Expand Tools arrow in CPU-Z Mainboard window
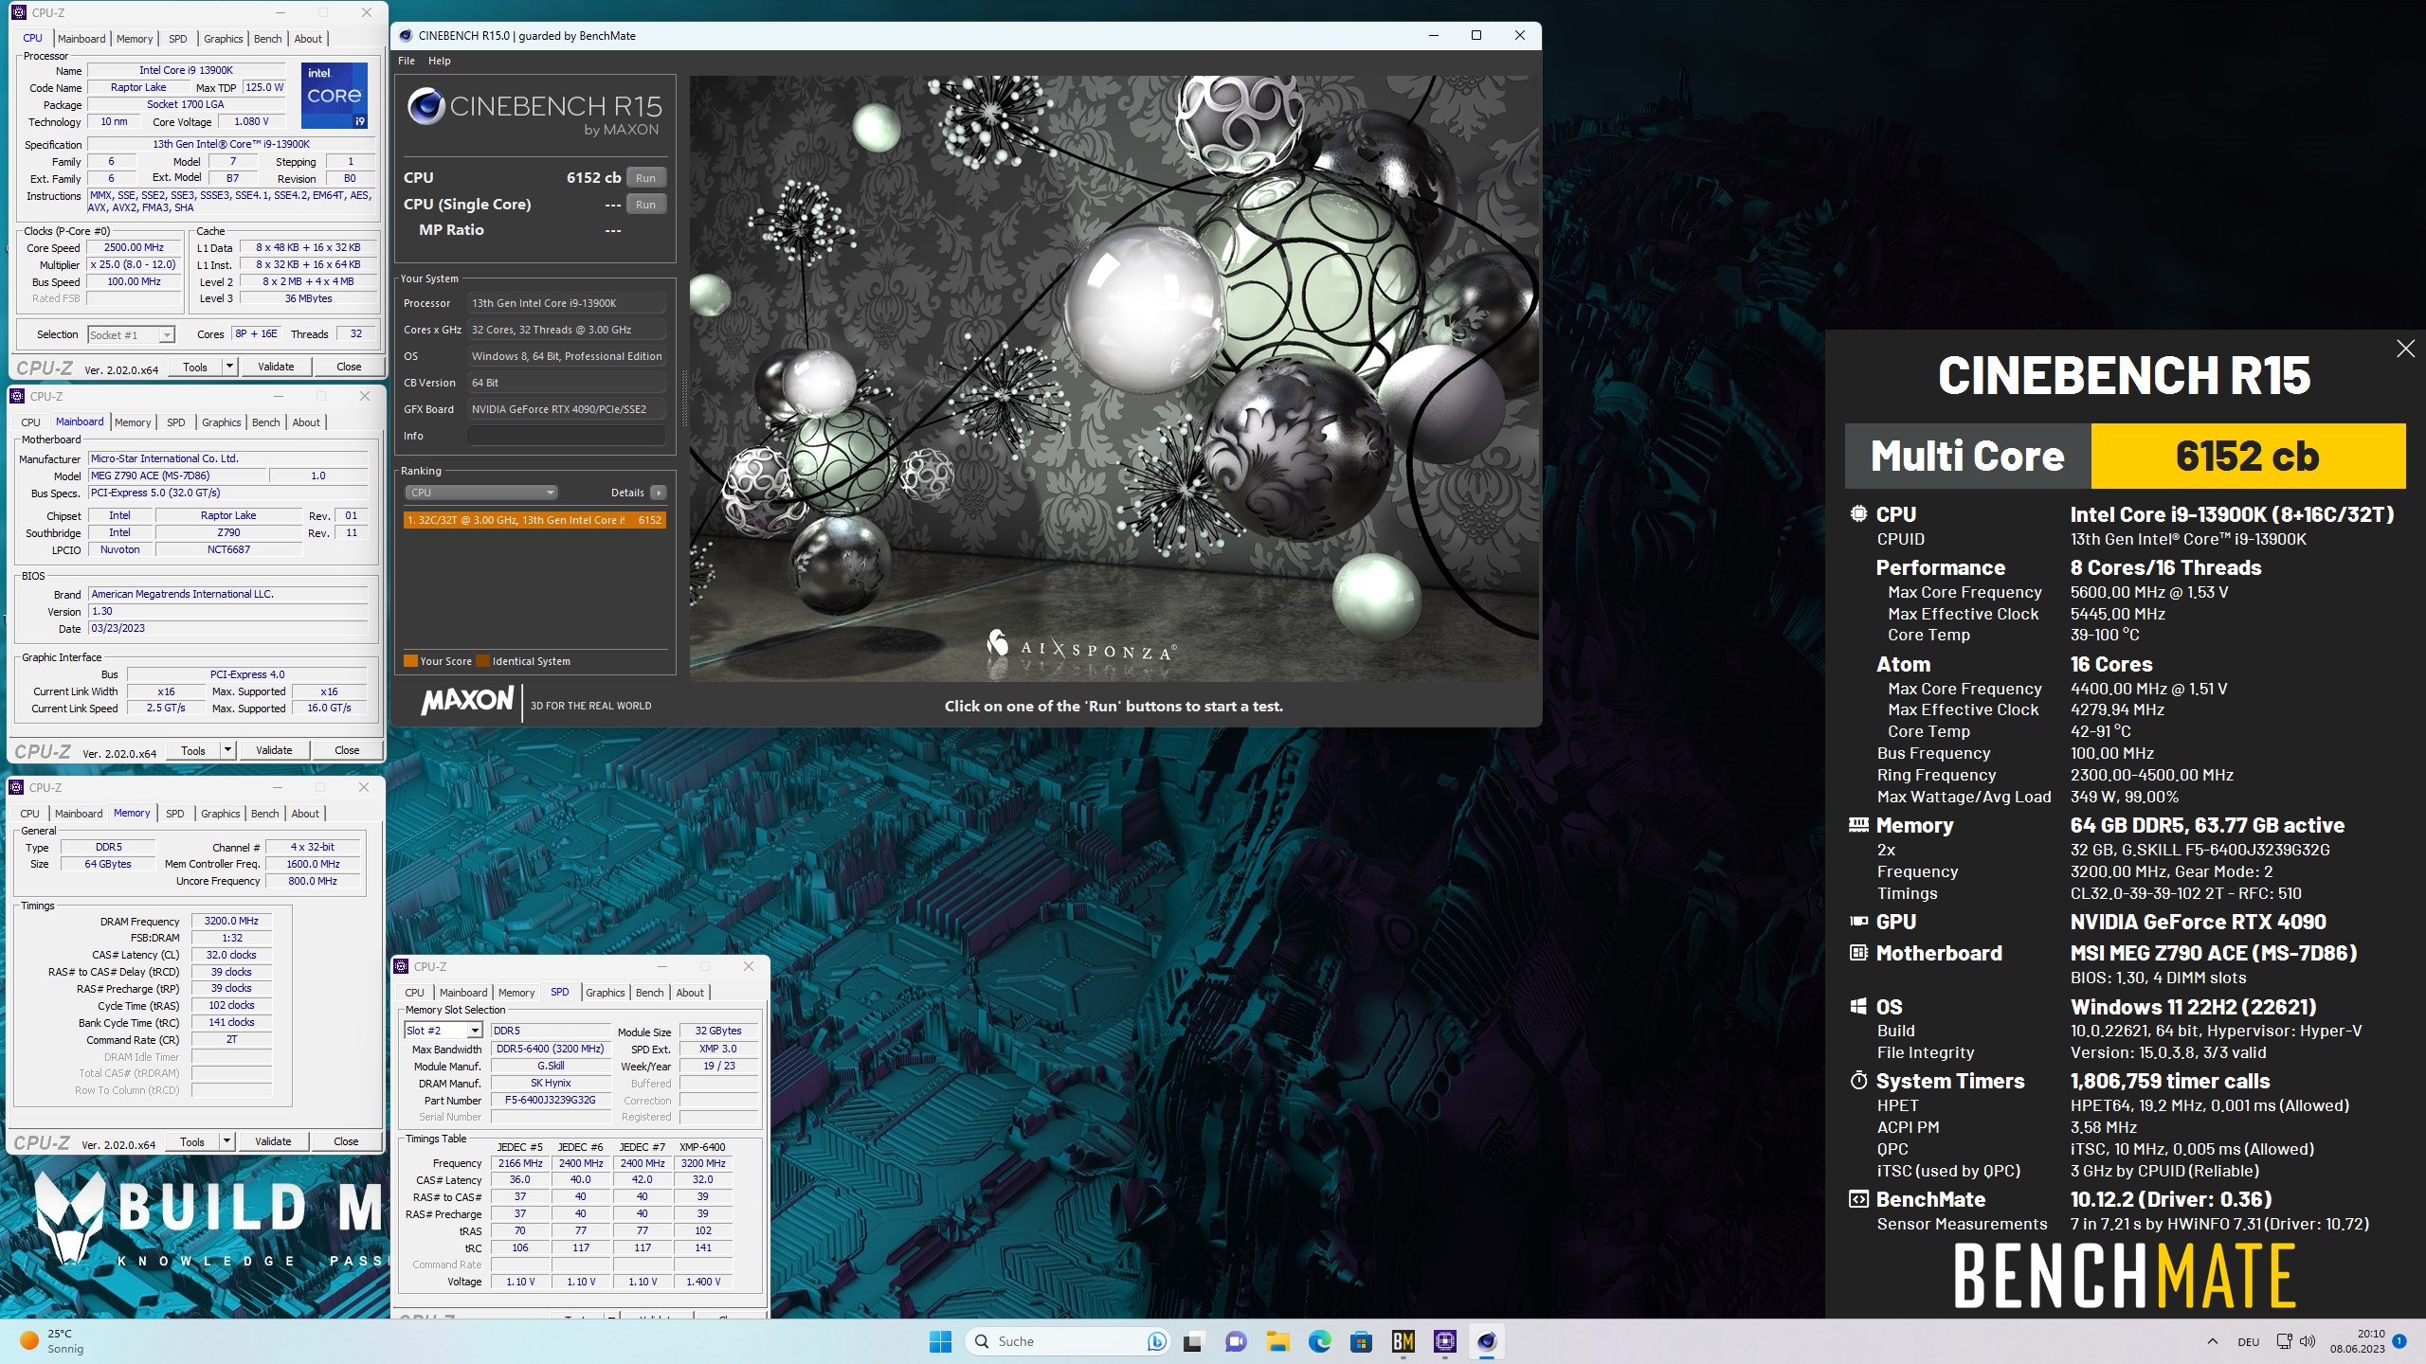Viewport: 2426px width, 1364px height. 227,750
